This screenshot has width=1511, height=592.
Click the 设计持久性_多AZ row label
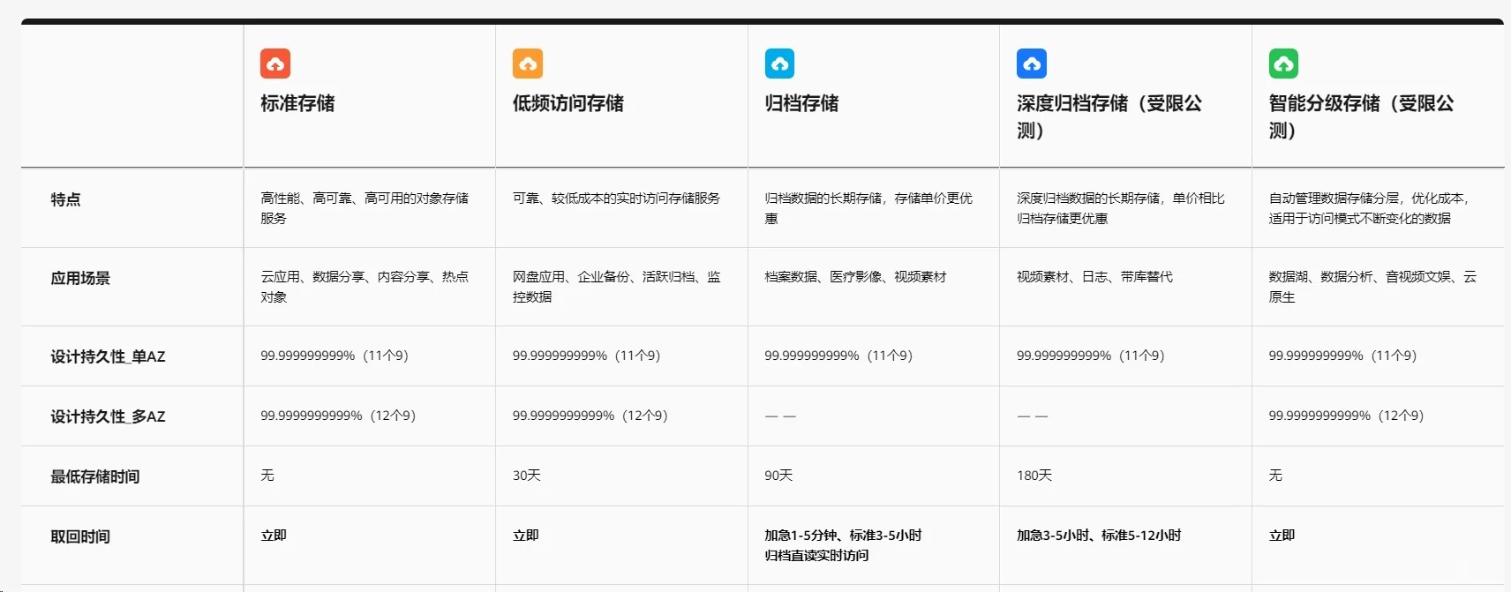(108, 416)
